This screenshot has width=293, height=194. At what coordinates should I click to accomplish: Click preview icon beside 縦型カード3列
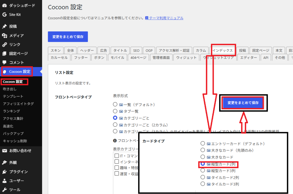pyautogui.click(x=209, y=171)
